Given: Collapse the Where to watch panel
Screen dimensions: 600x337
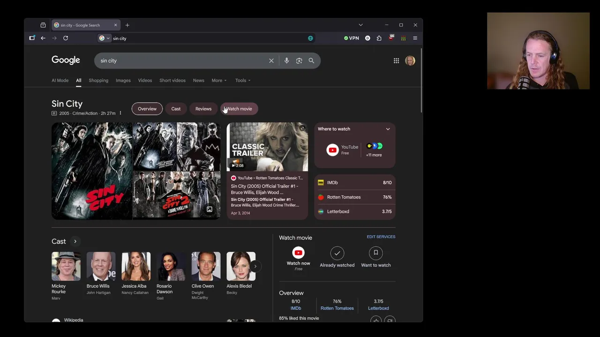Looking at the screenshot, I should 388,129.
